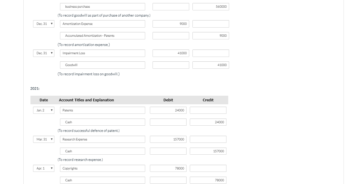Select the 41000 credit field beside Goodwill
The image size is (345, 184).
click(210, 65)
